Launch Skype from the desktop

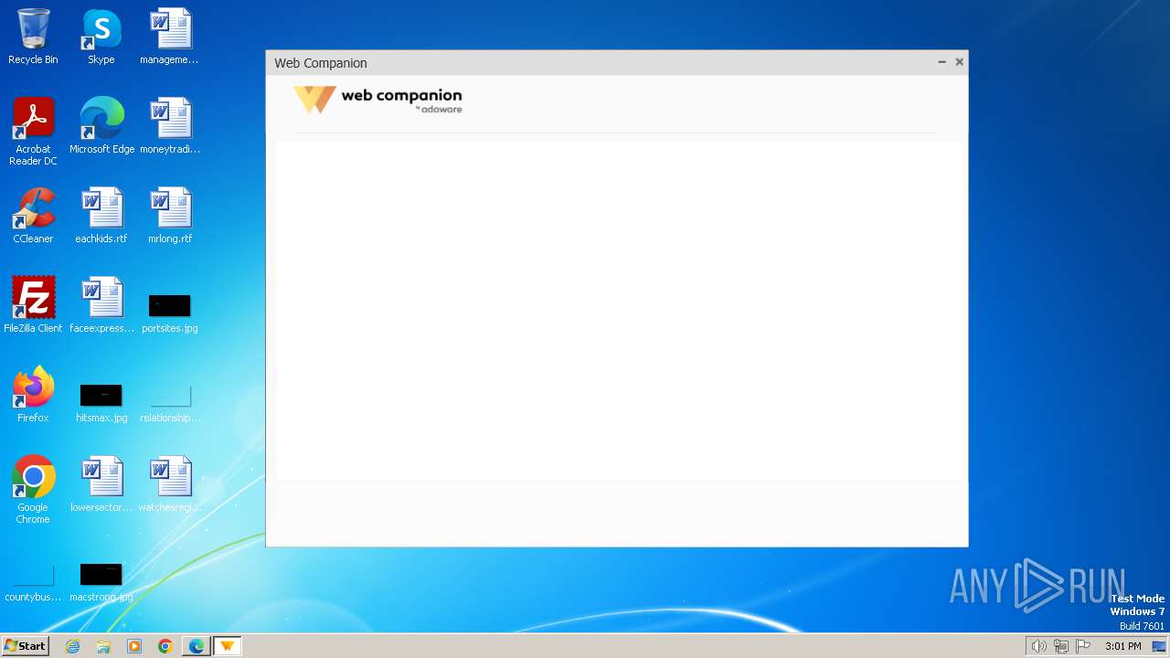coord(101,37)
